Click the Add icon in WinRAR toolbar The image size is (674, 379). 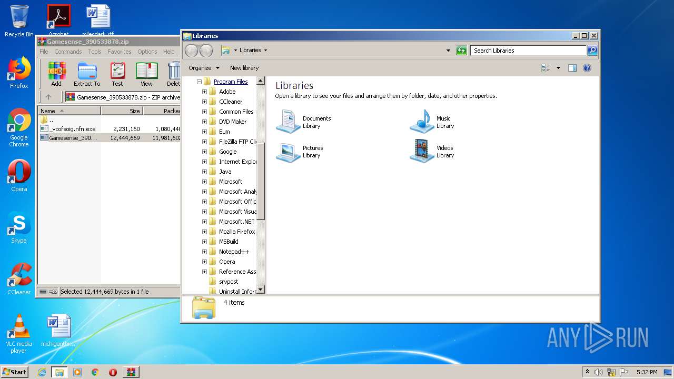[x=56, y=74]
